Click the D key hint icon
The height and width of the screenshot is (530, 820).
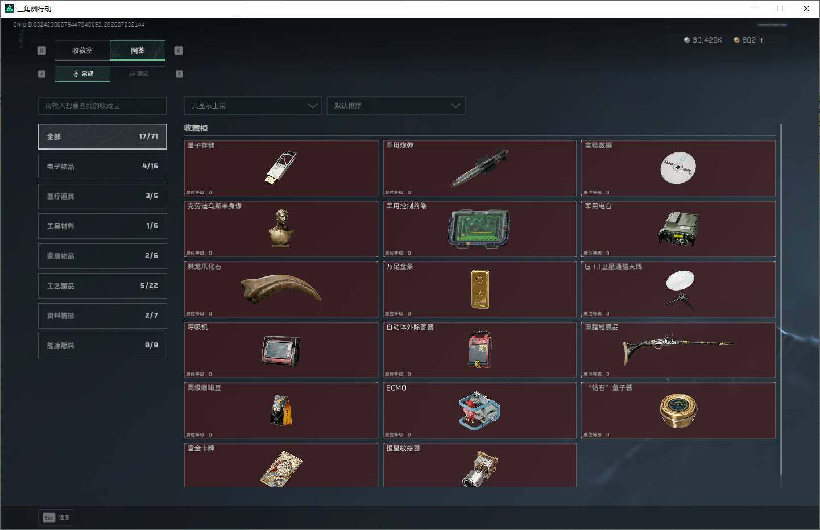click(180, 74)
